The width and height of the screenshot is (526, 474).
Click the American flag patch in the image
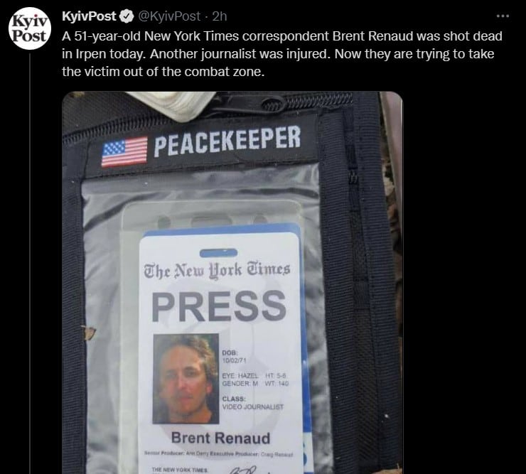click(125, 151)
